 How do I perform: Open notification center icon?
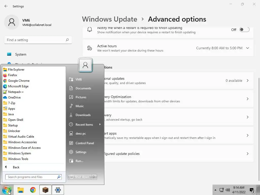click(252, 190)
